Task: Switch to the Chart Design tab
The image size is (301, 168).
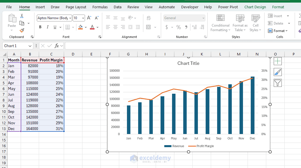Action: pyautogui.click(x=255, y=7)
